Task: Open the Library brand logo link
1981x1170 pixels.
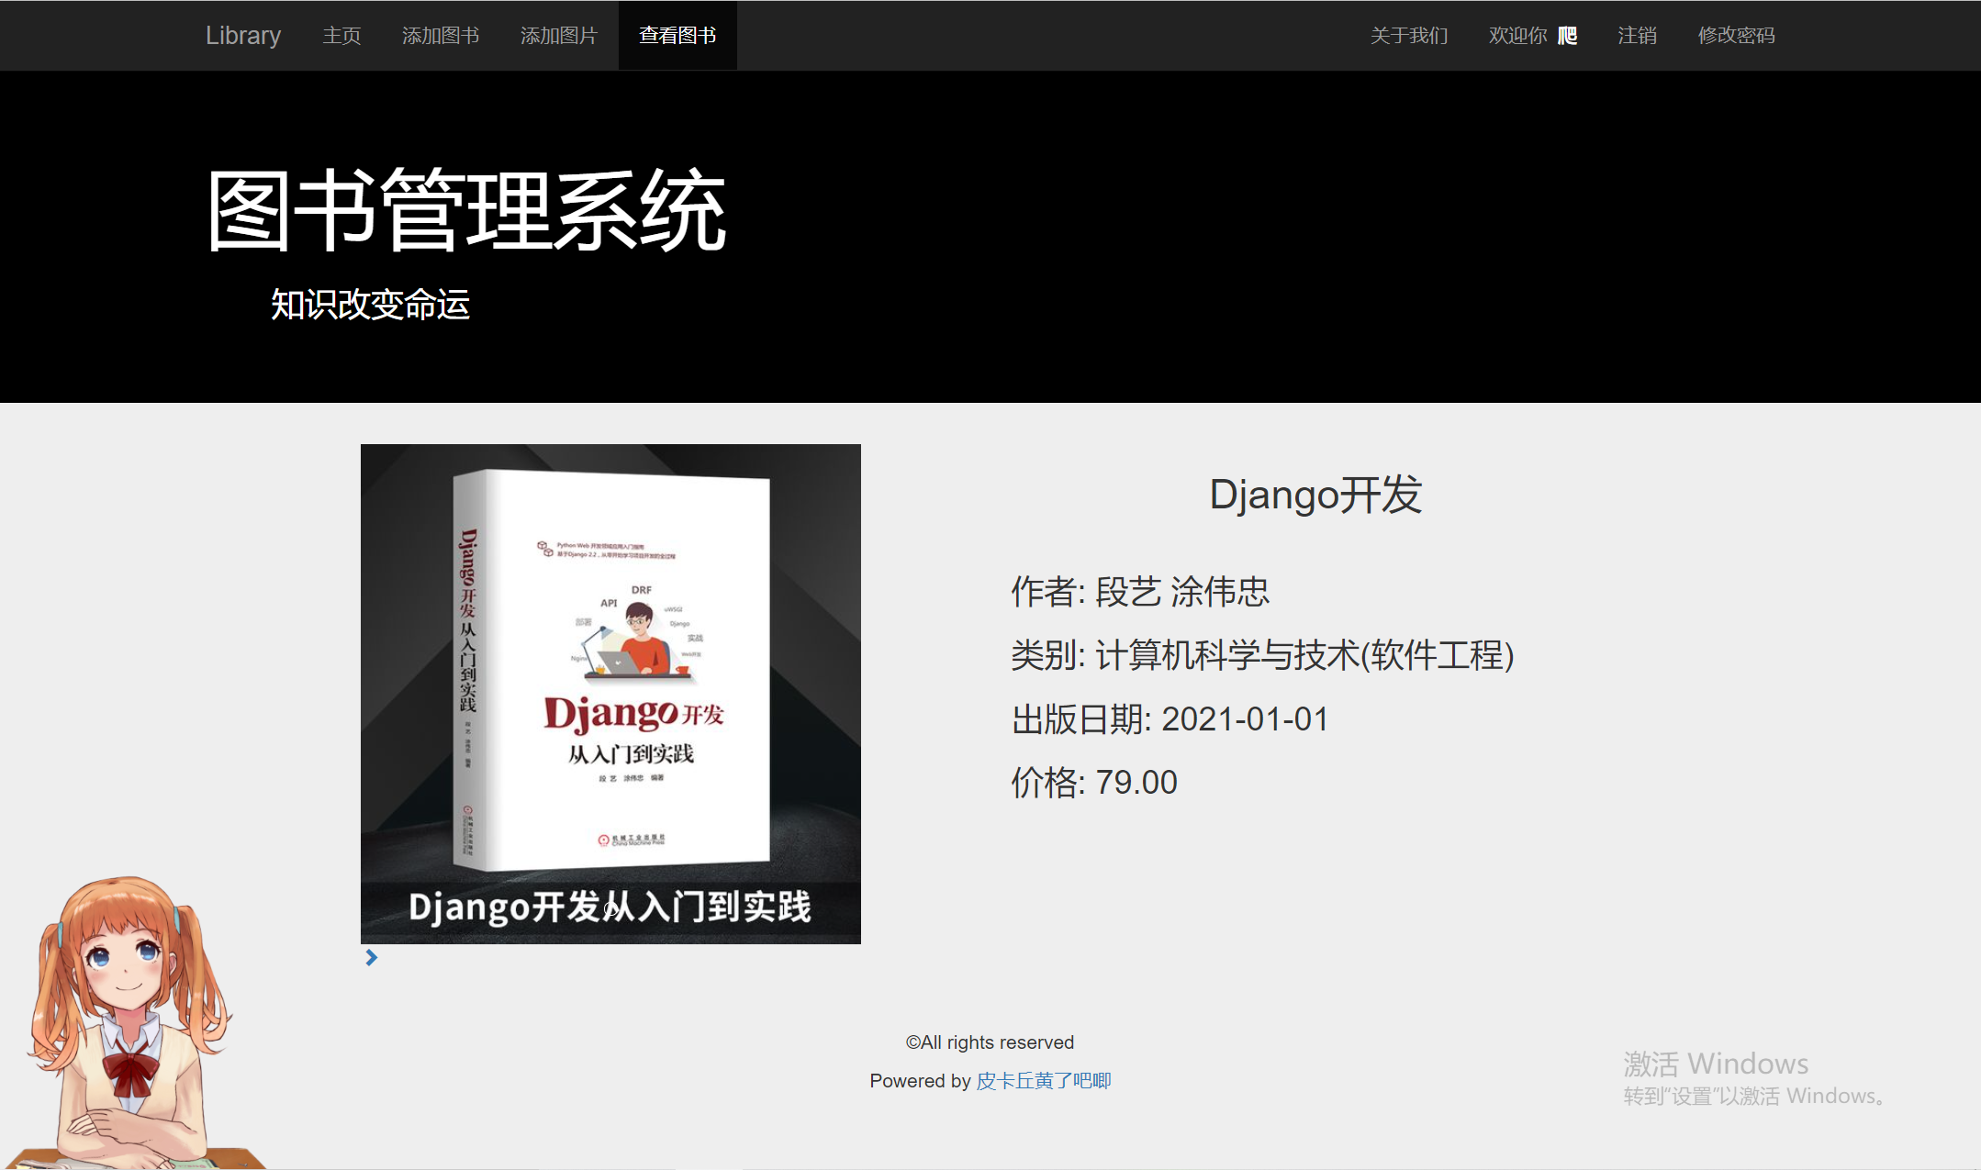Action: pos(243,36)
